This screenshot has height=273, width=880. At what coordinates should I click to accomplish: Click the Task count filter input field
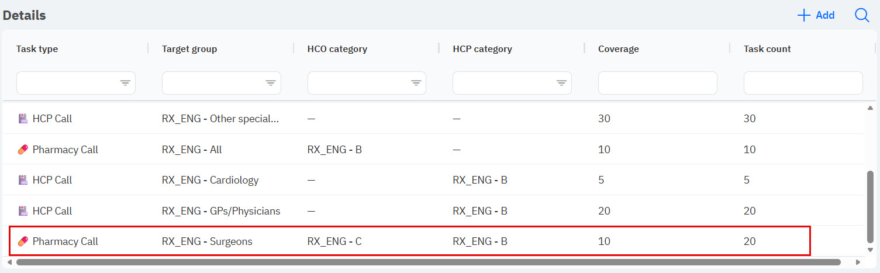point(803,83)
